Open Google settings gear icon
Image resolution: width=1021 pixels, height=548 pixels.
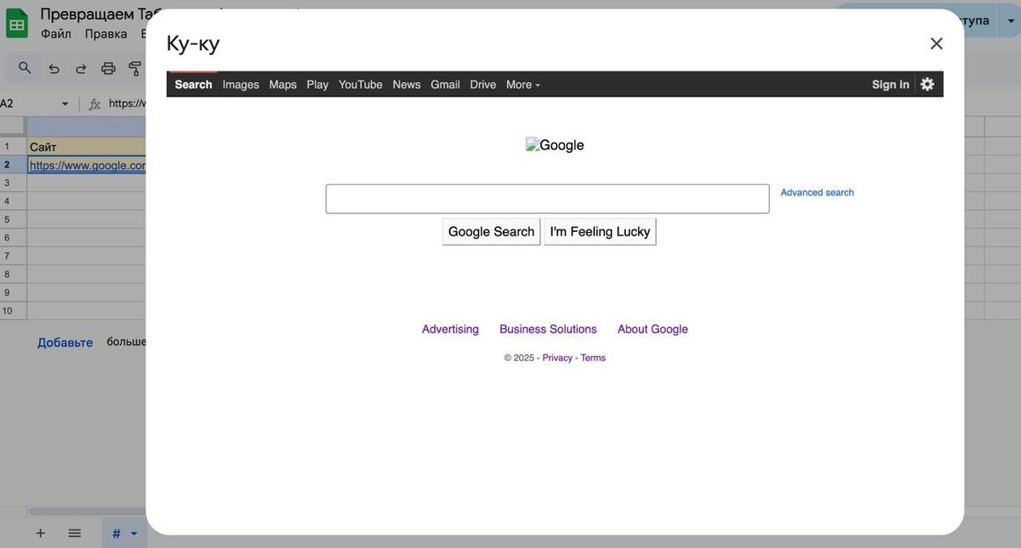pos(927,84)
